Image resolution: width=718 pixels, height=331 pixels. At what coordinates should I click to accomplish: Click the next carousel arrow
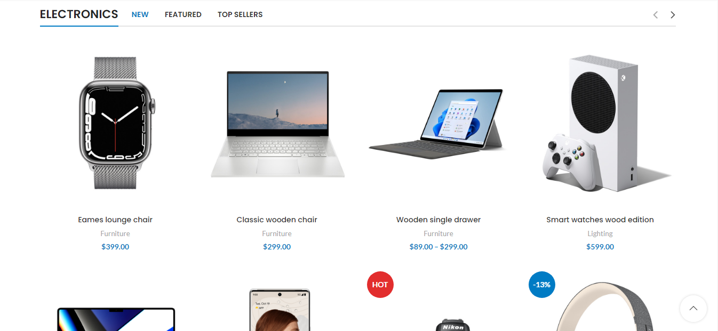pyautogui.click(x=673, y=15)
